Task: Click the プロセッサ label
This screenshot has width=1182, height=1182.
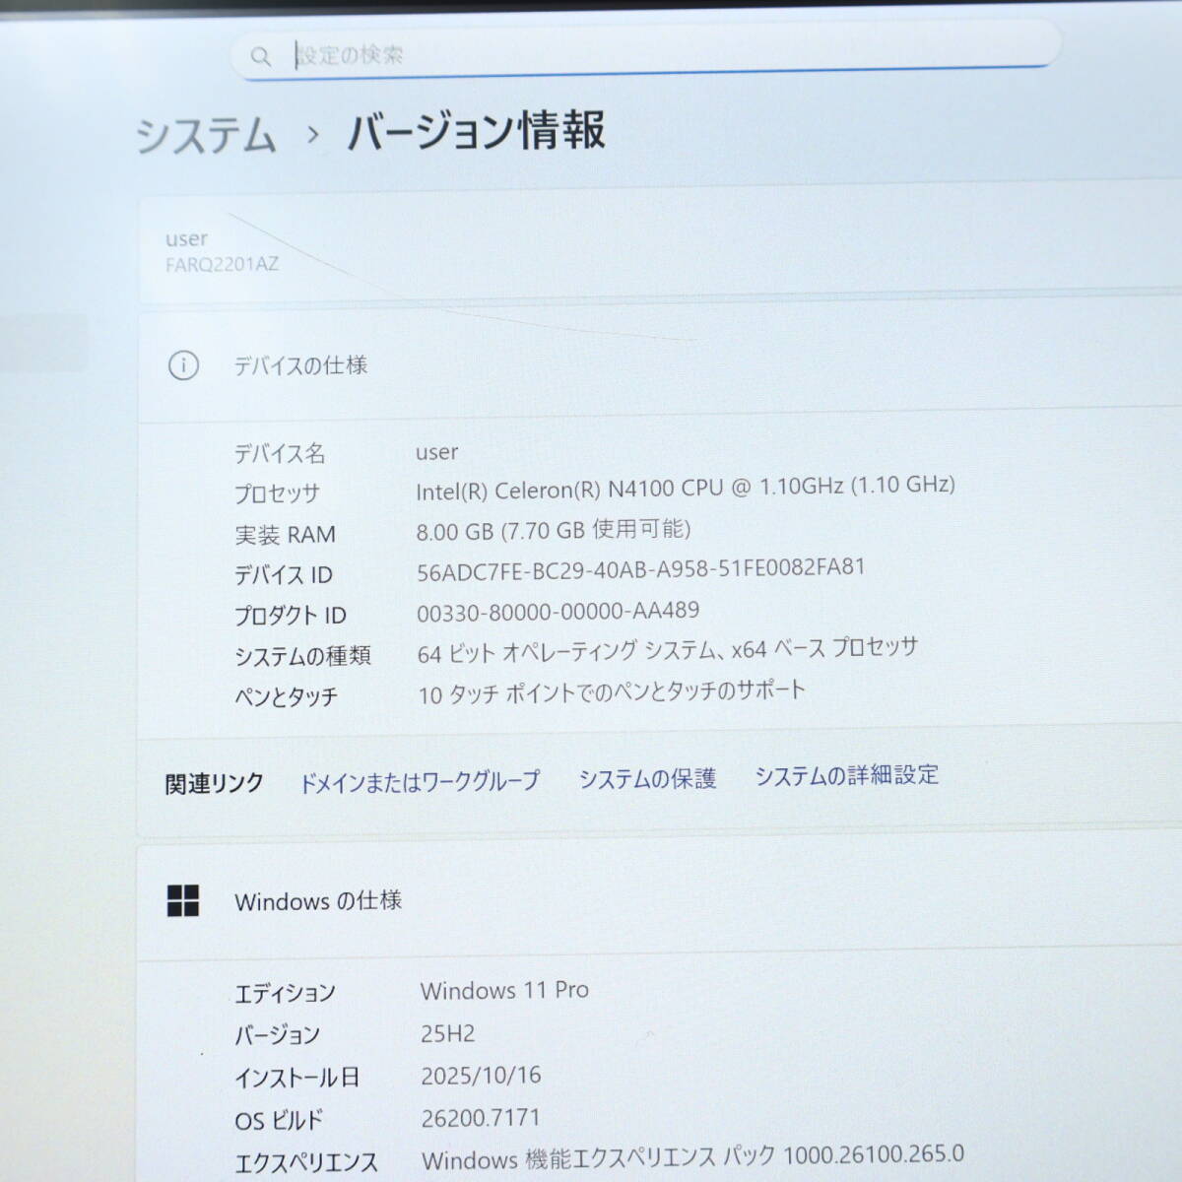Action: coord(277,493)
